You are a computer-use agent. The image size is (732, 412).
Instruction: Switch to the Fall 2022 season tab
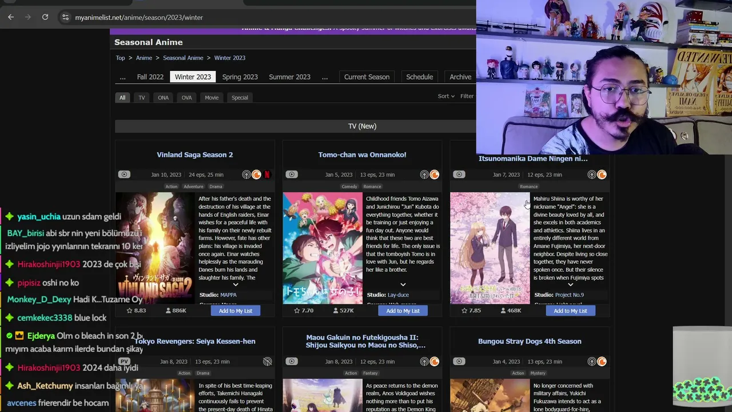click(x=150, y=77)
